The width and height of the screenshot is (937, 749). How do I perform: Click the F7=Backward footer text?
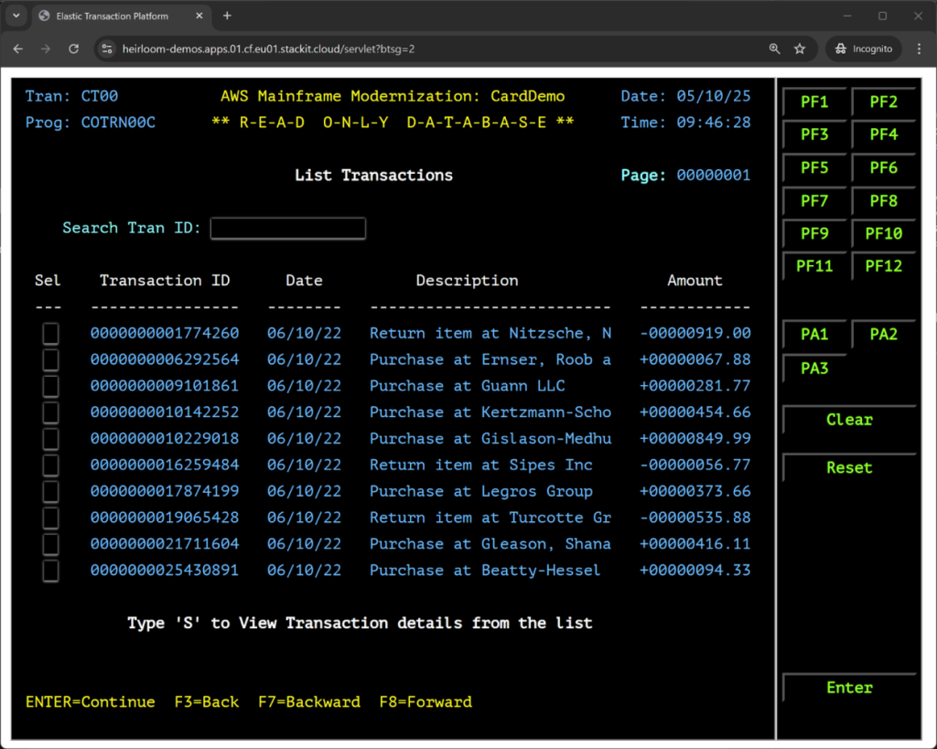[309, 701]
